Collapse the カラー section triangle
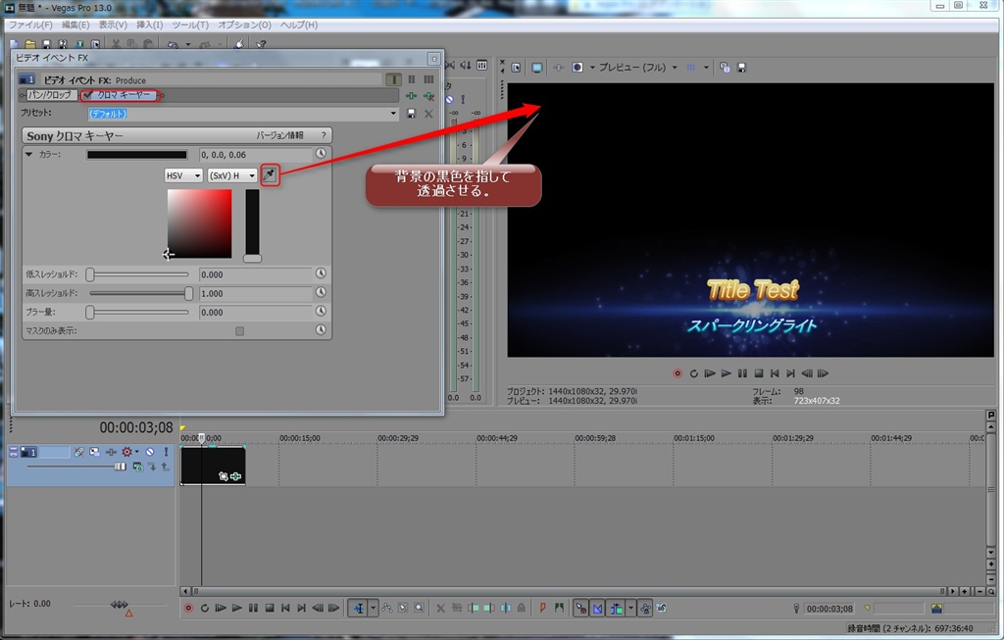This screenshot has width=1004, height=640. [x=28, y=154]
